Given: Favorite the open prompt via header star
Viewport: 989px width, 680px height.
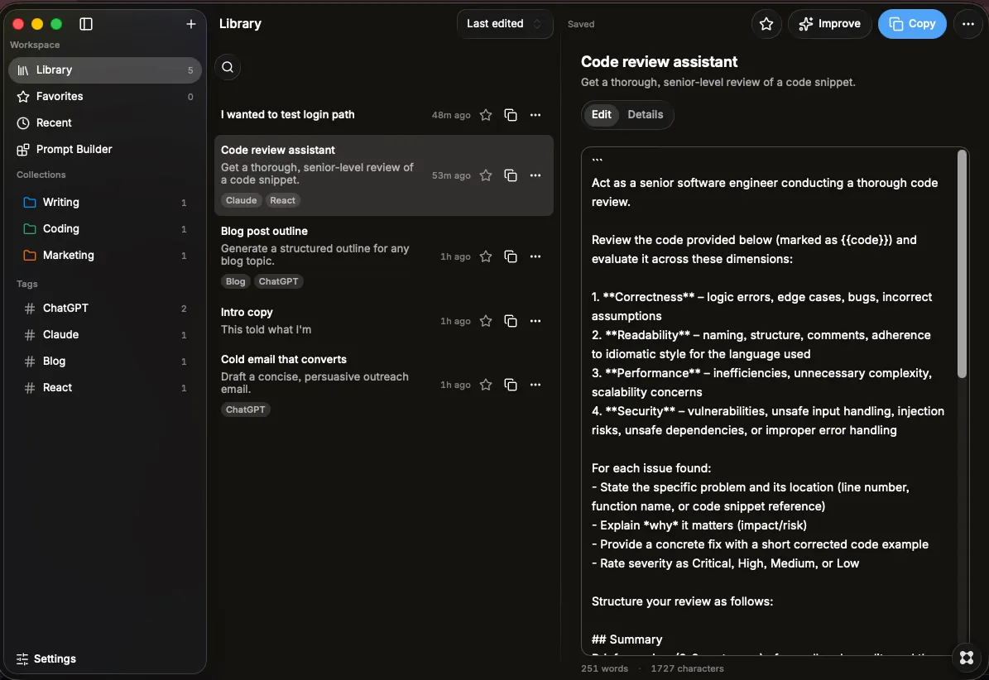Looking at the screenshot, I should click(x=766, y=24).
